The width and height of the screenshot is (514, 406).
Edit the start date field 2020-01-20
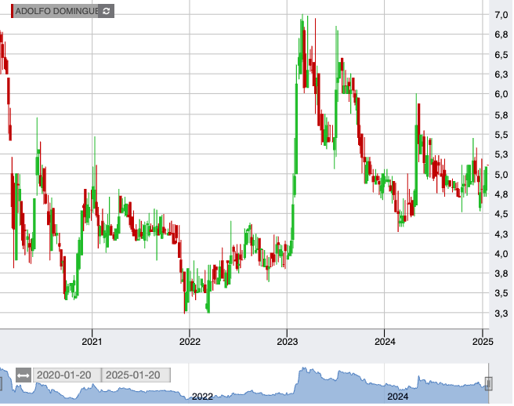pyautogui.click(x=67, y=375)
